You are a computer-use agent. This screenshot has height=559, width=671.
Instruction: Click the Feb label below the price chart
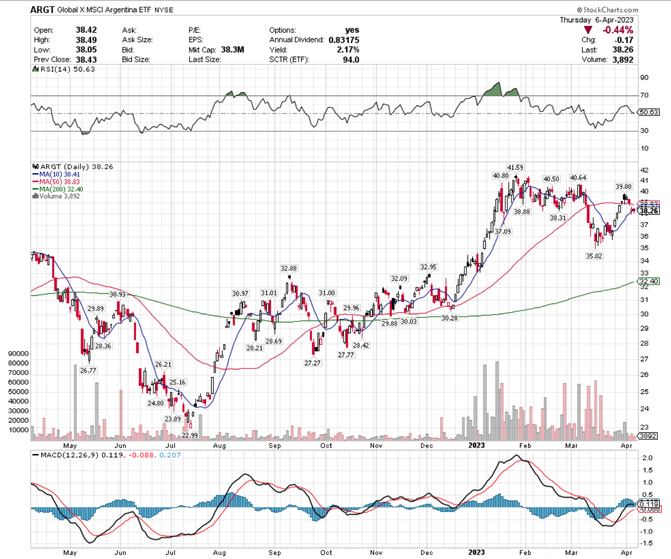[525, 446]
